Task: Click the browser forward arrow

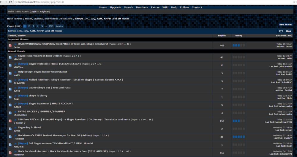Action: pos(6,2)
